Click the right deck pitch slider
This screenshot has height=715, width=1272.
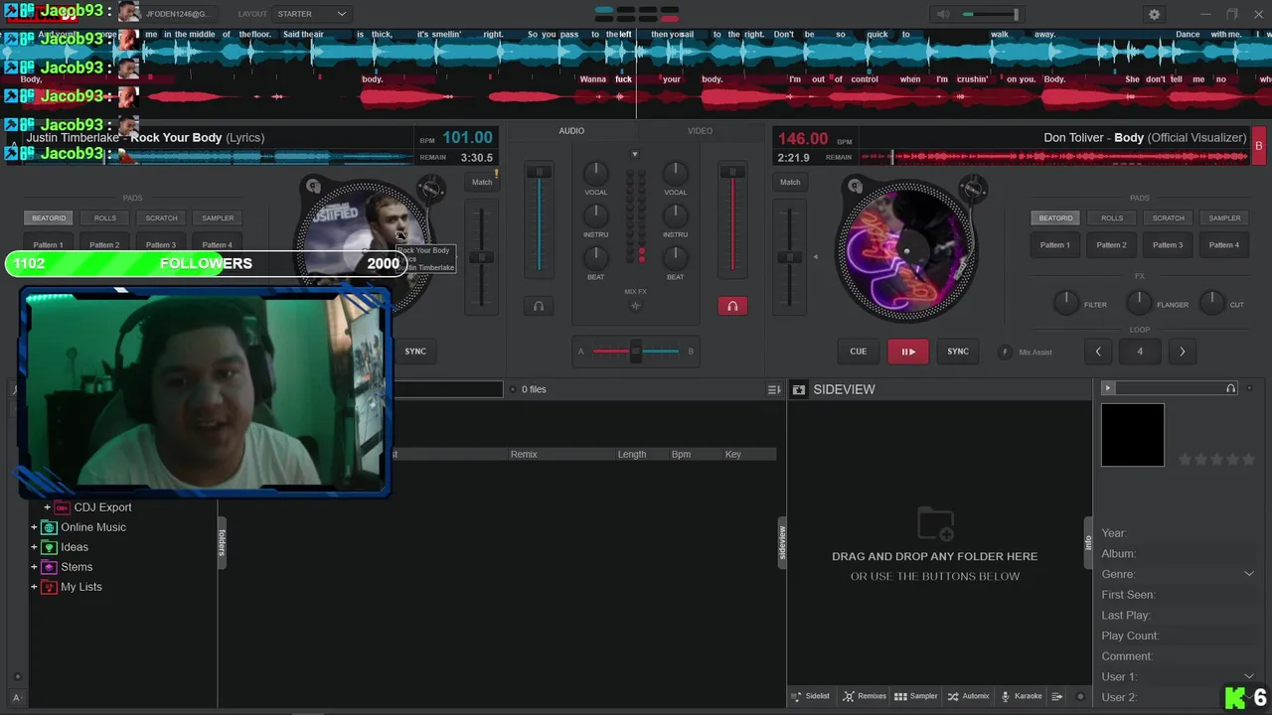pyautogui.click(x=790, y=257)
